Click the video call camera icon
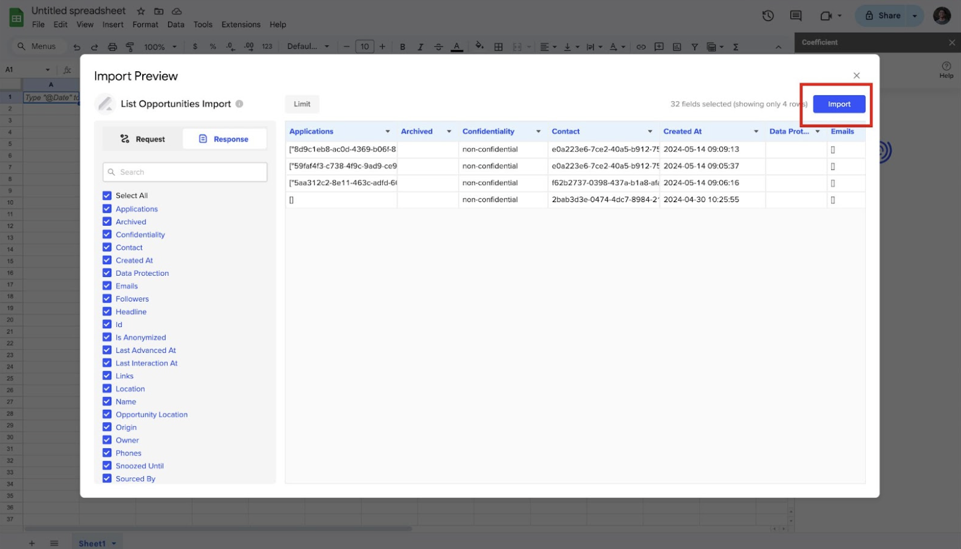Image resolution: width=961 pixels, height=549 pixels. (826, 15)
